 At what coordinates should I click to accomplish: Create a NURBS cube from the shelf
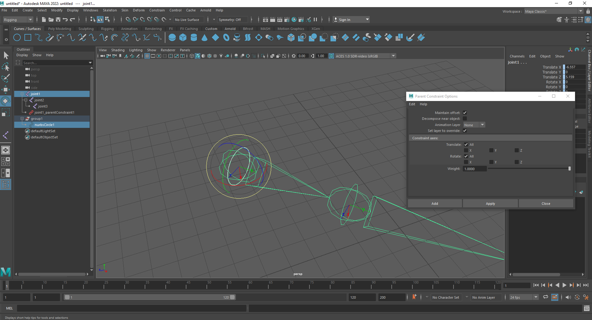click(x=183, y=38)
